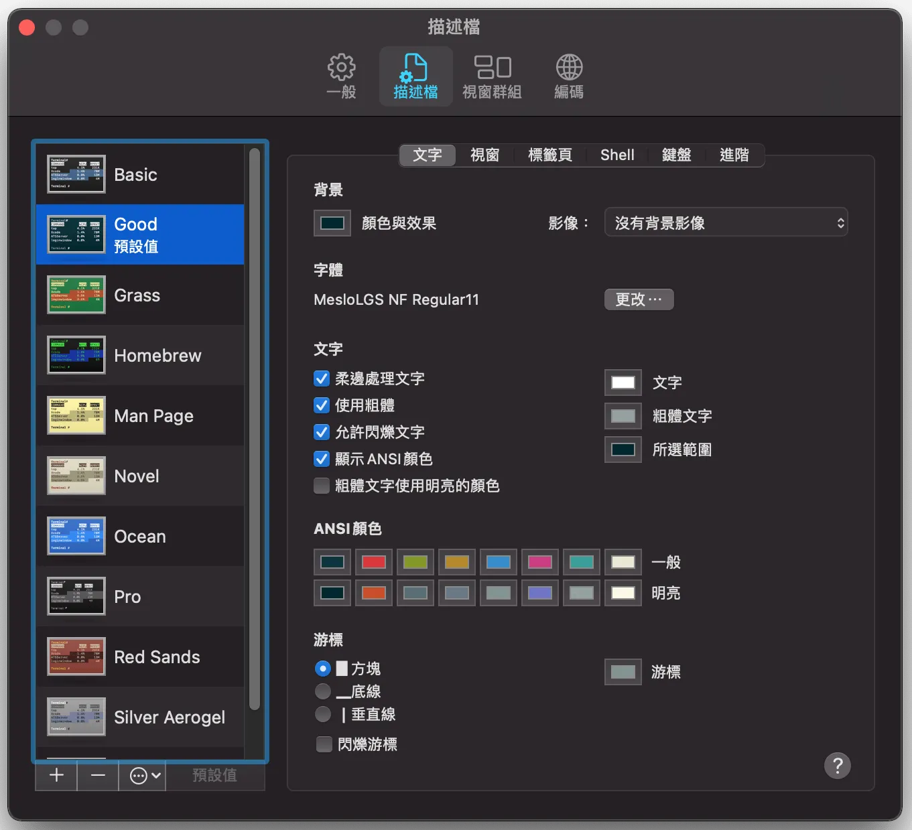The image size is (912, 830).
Task: Open the 沒有背景影像 dropdown
Action: [726, 222]
